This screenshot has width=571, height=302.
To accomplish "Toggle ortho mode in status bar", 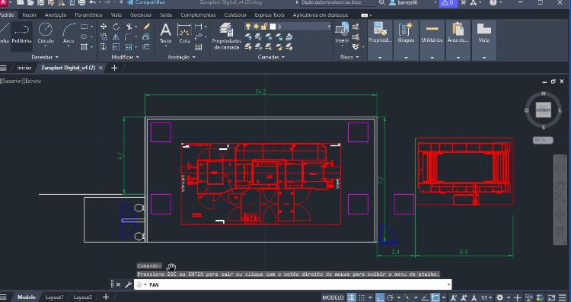I will (380, 297).
